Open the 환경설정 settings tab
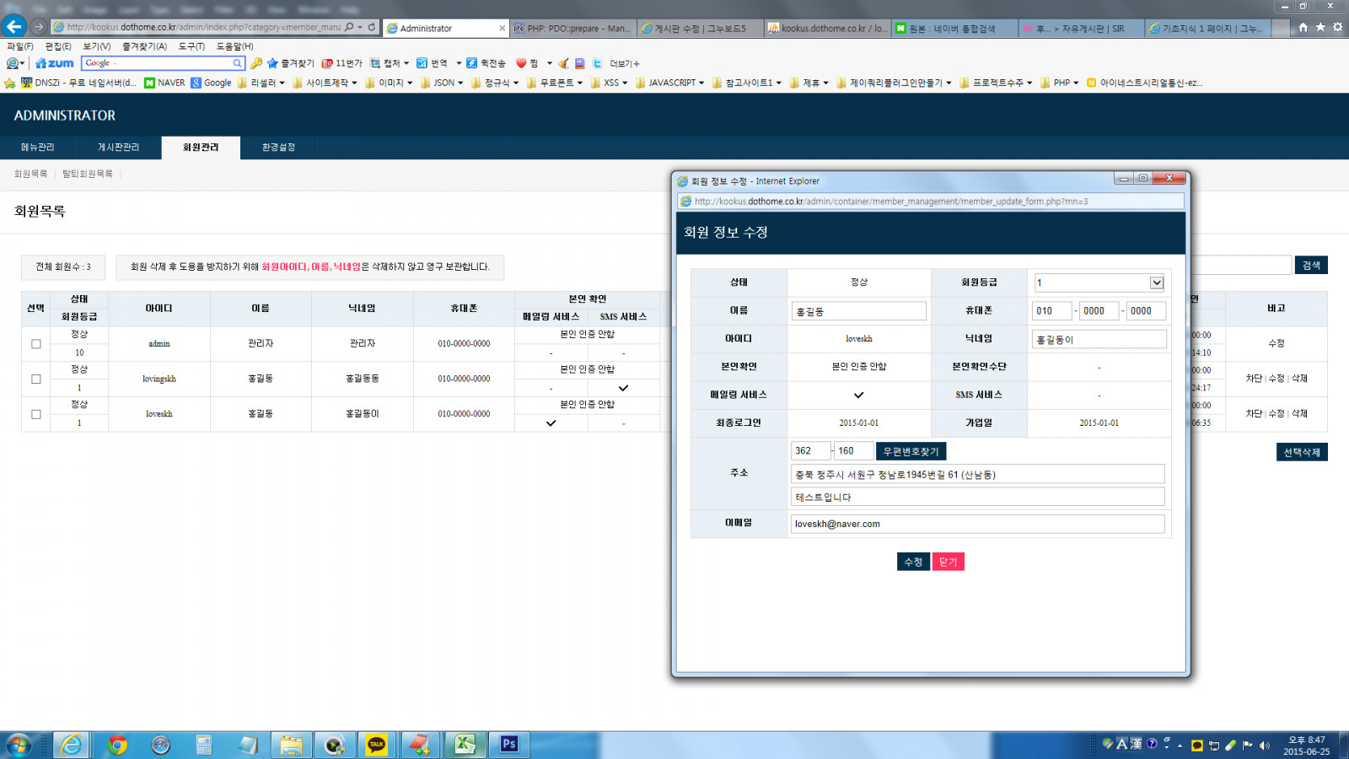Screen dimensions: 1349x759 pos(278,148)
